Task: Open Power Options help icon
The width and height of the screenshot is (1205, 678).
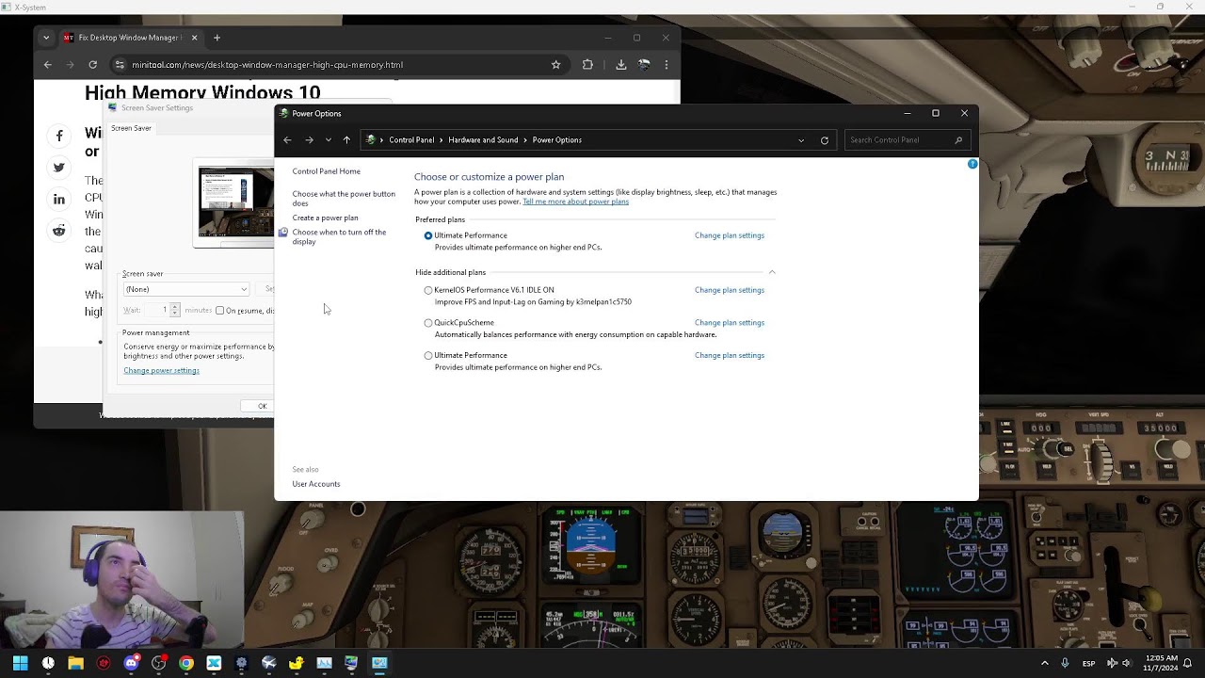Action: 972,164
